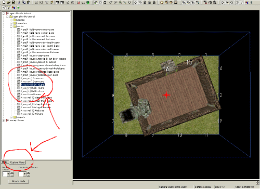Open the second combo box dropdown arrow

tap(24, 174)
